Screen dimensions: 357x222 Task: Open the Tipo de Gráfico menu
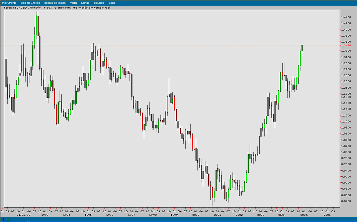[x=30, y=3]
